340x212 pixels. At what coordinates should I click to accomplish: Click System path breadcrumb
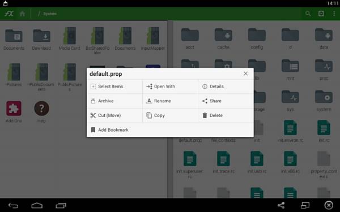pyautogui.click(x=50, y=14)
